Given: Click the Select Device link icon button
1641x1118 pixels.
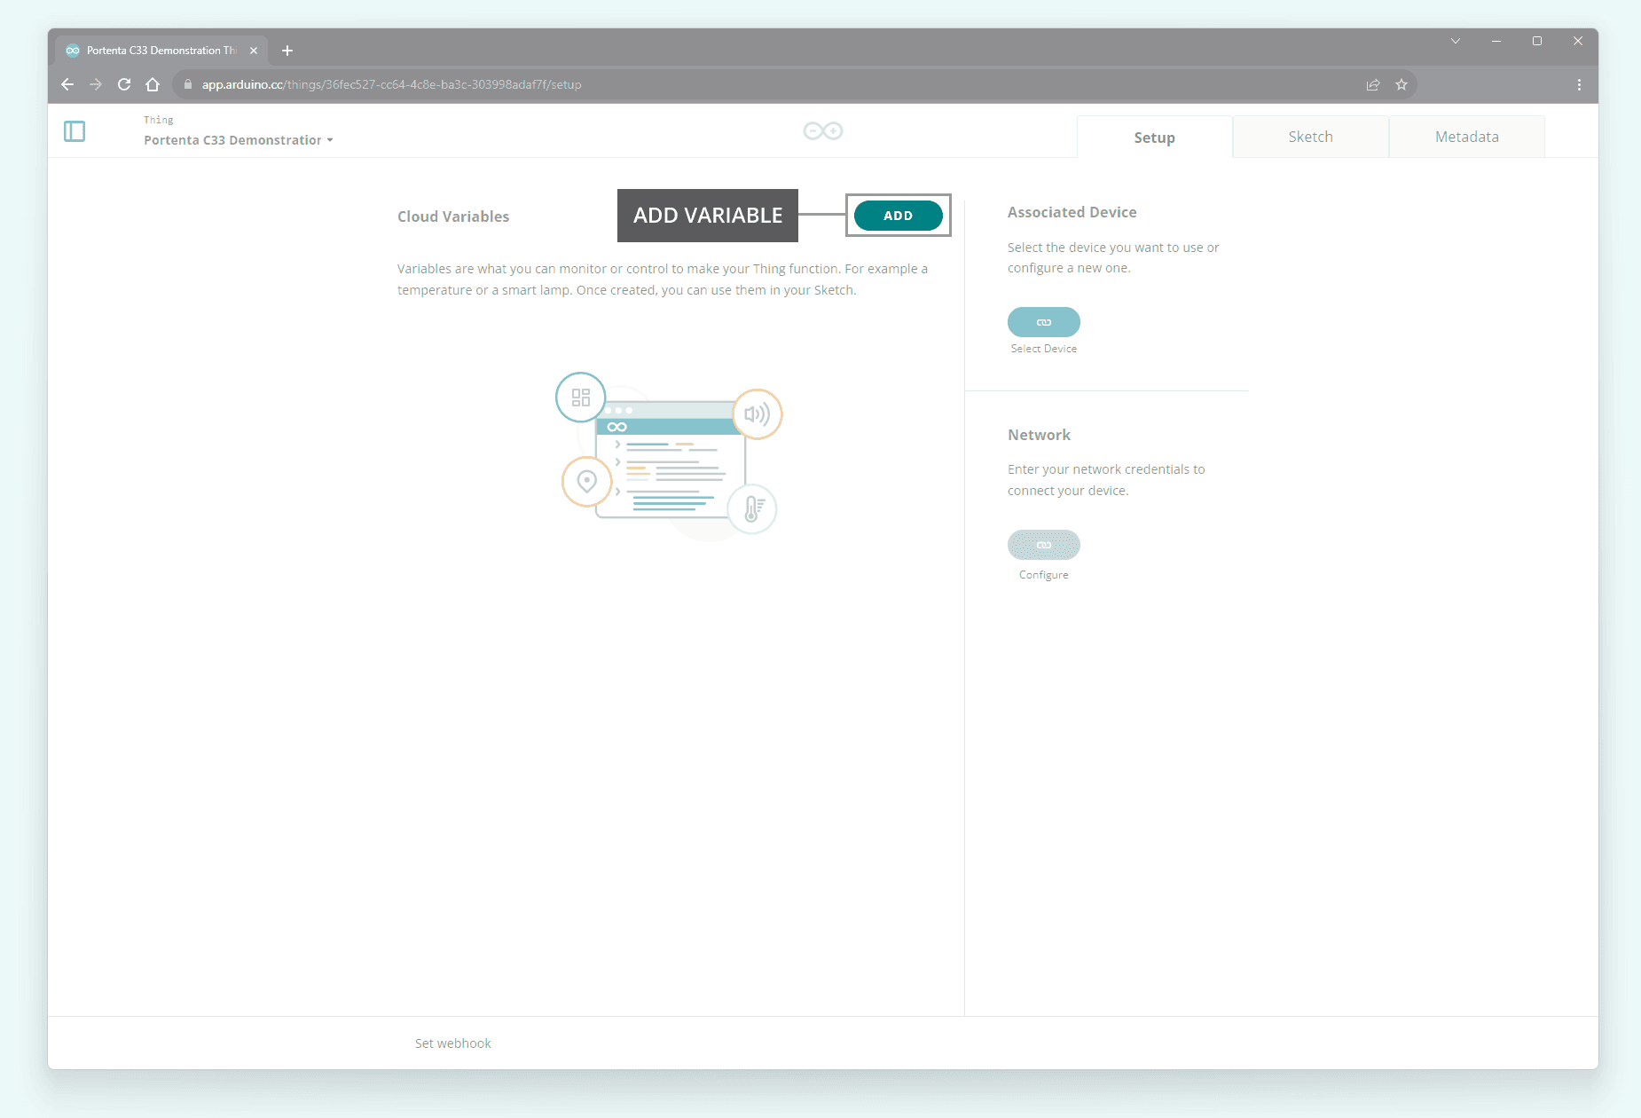Looking at the screenshot, I should [x=1043, y=322].
